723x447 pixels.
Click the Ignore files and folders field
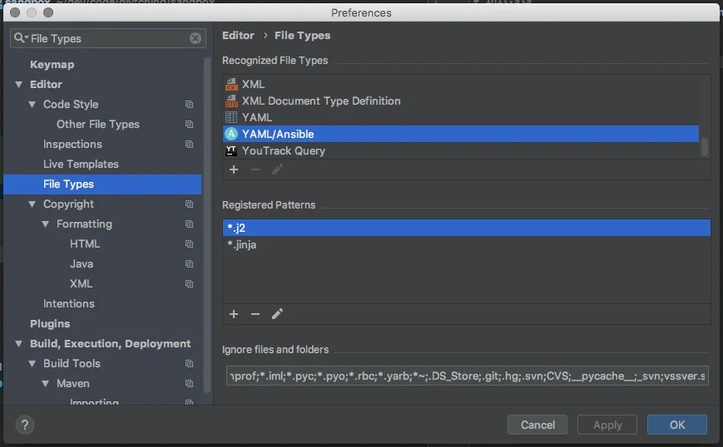pos(467,376)
